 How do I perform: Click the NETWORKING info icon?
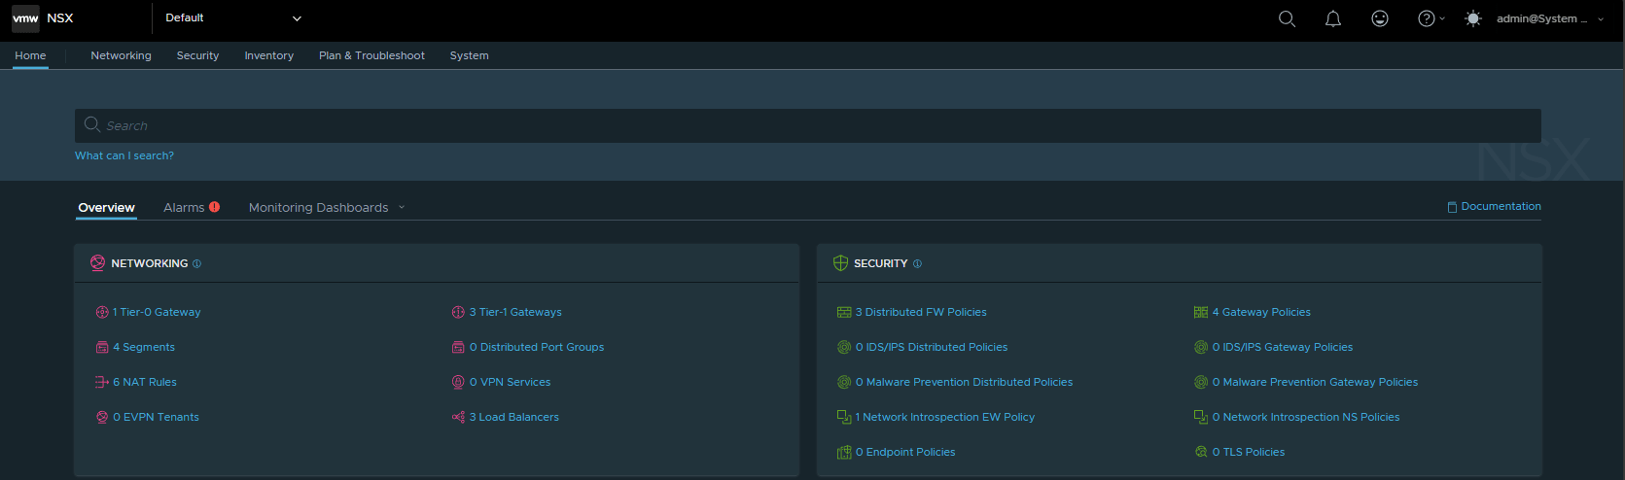(x=196, y=263)
